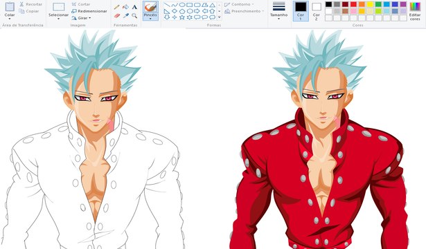Activate the Cor 2 background color
This screenshot has width=426, height=249.
pyautogui.click(x=317, y=11)
